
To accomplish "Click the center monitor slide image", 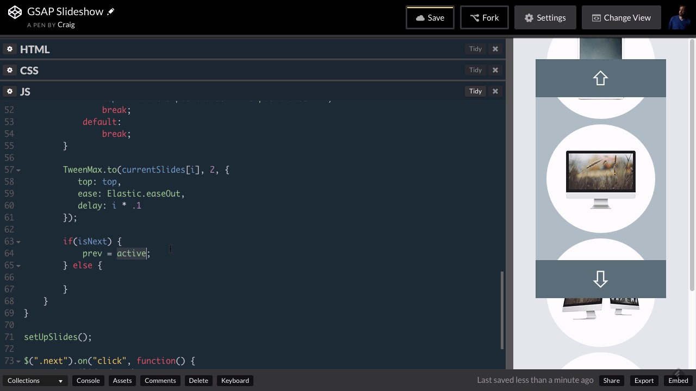I will pos(601,179).
